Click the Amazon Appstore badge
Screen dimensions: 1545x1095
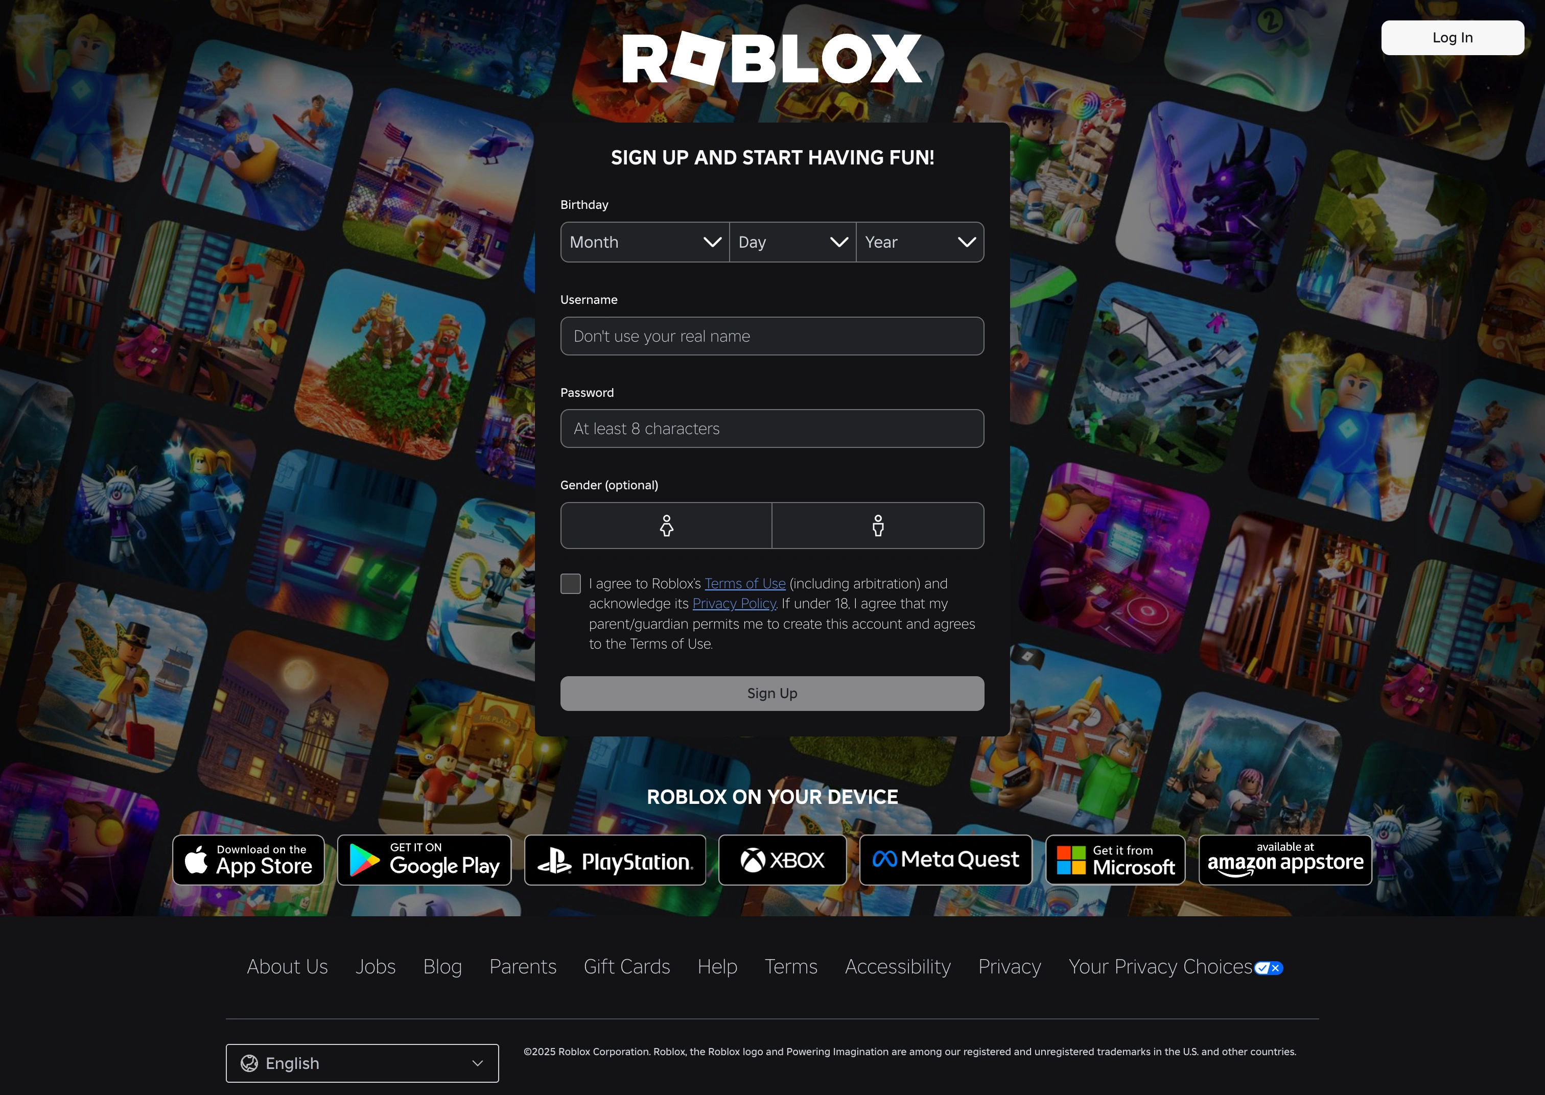[1284, 860]
